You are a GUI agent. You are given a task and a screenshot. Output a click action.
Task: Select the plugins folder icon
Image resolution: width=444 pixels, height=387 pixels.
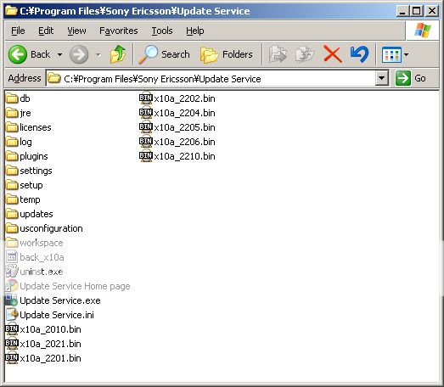(12, 155)
